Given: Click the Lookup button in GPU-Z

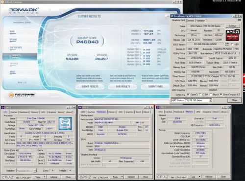Looking at the screenshot, I should point(233,26).
